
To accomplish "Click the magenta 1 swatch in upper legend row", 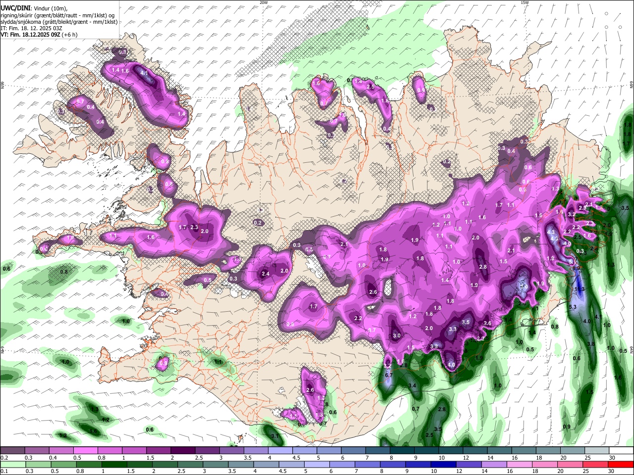I will pos(134,451).
